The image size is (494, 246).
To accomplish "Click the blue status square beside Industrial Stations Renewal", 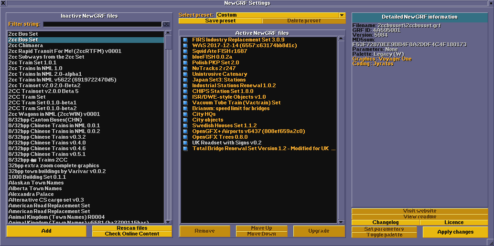I will tap(185, 85).
